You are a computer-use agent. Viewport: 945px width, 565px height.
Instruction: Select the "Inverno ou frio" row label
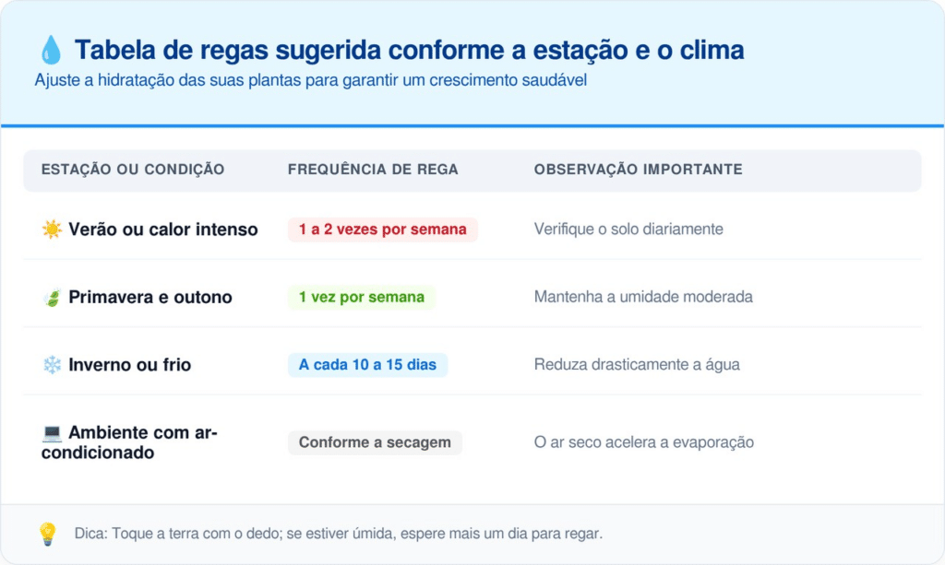pos(130,365)
